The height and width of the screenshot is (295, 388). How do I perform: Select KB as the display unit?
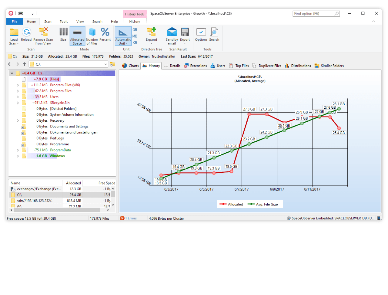click(x=135, y=42)
